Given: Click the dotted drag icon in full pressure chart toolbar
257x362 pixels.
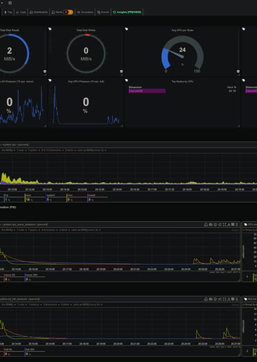Looking at the screenshot, I should tap(236, 299).
